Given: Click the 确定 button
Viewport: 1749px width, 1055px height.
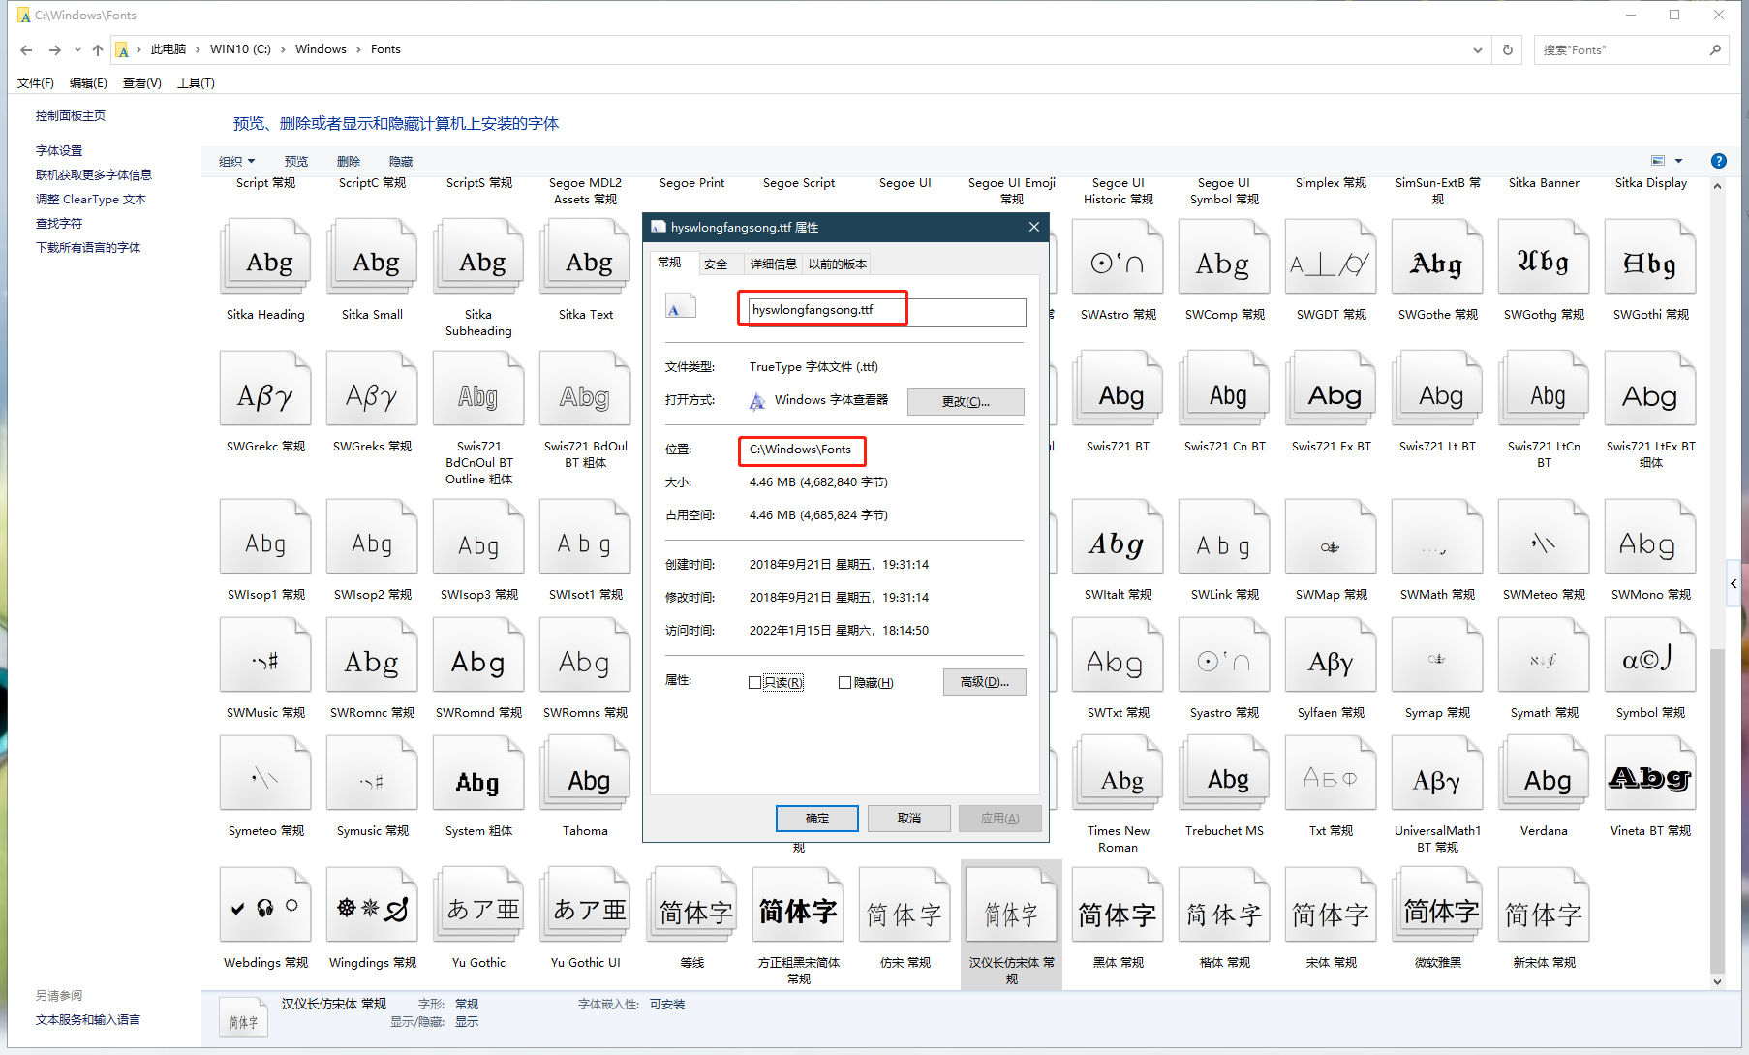Looking at the screenshot, I should click(x=816, y=819).
